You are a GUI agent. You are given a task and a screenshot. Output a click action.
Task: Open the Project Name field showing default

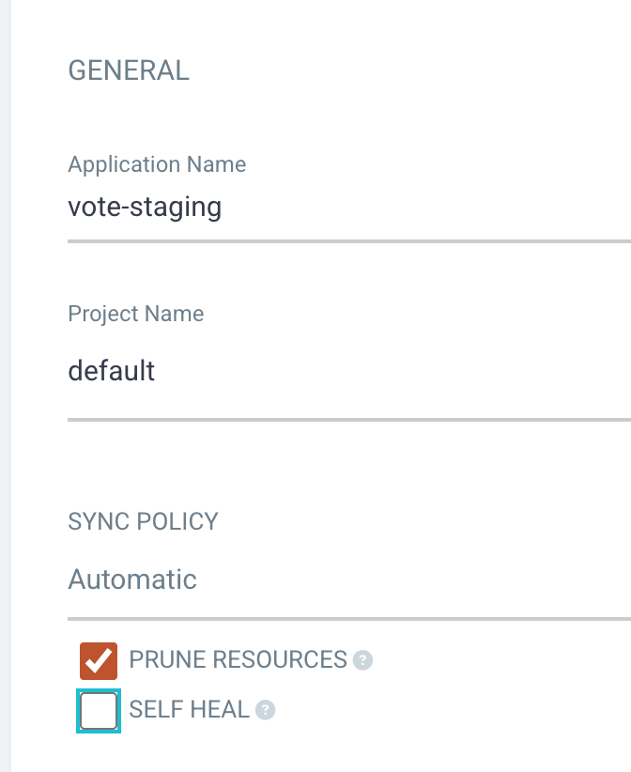pos(349,370)
